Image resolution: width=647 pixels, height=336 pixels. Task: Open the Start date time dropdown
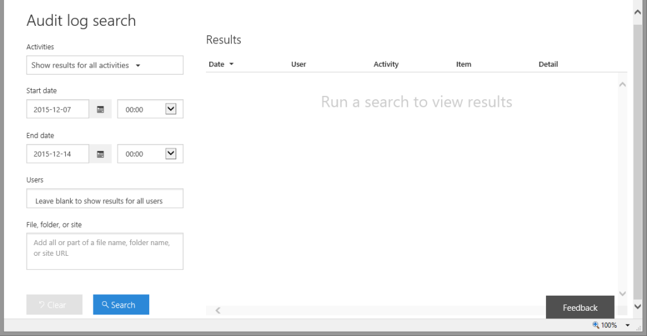[171, 109]
